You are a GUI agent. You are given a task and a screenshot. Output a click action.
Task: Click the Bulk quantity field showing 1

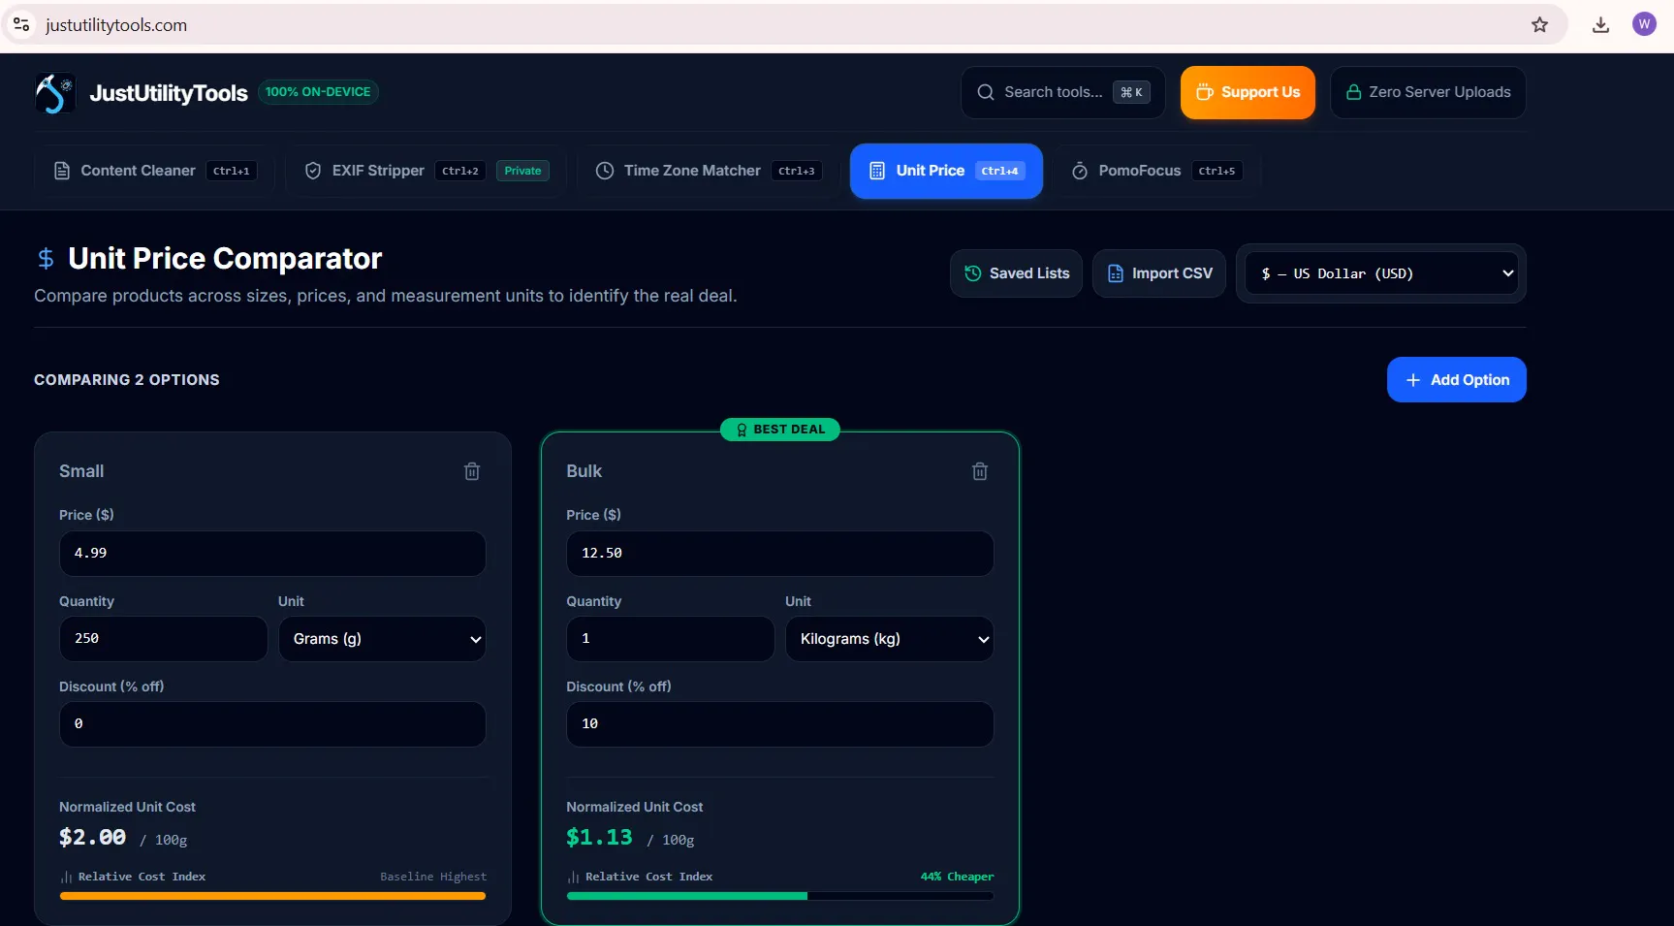coord(670,639)
